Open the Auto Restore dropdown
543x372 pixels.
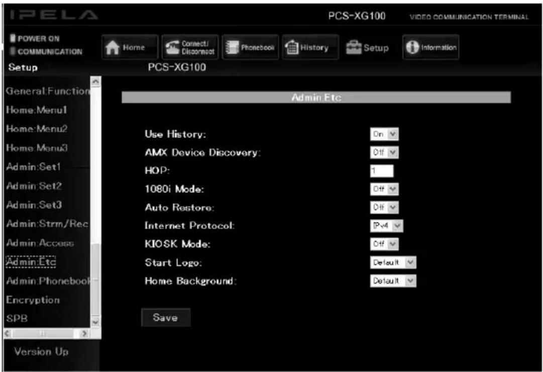(384, 207)
